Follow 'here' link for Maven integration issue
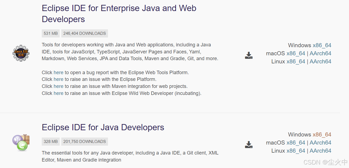This screenshot has height=168, width=349. coord(58,86)
